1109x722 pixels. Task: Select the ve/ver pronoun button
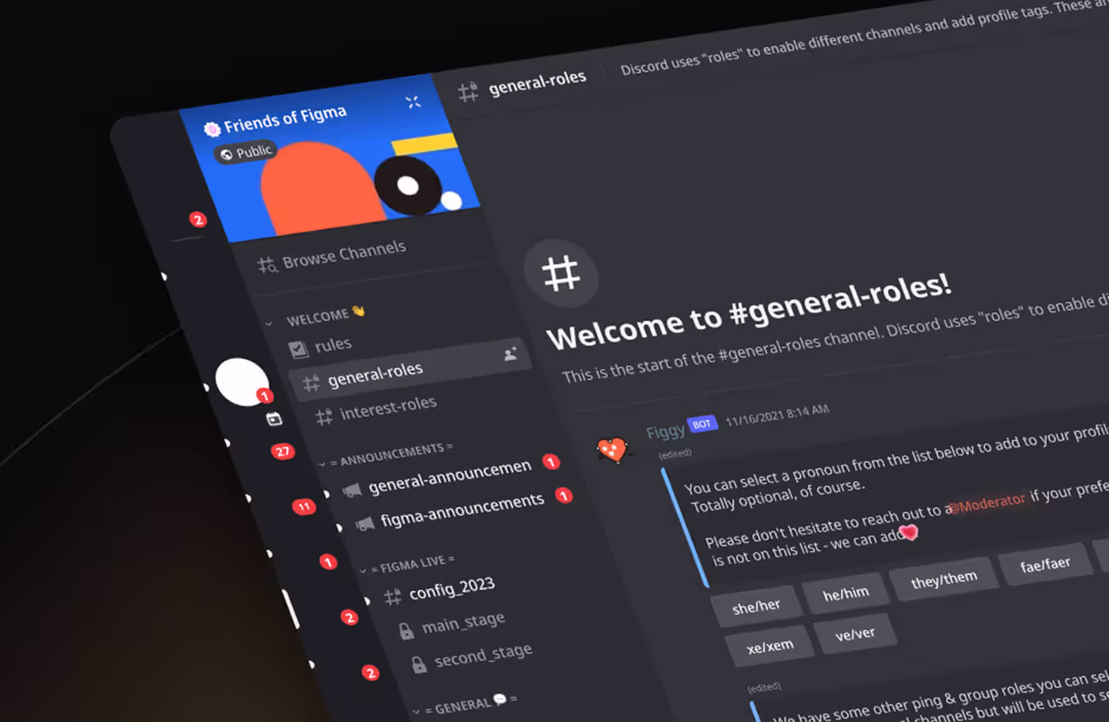[855, 634]
